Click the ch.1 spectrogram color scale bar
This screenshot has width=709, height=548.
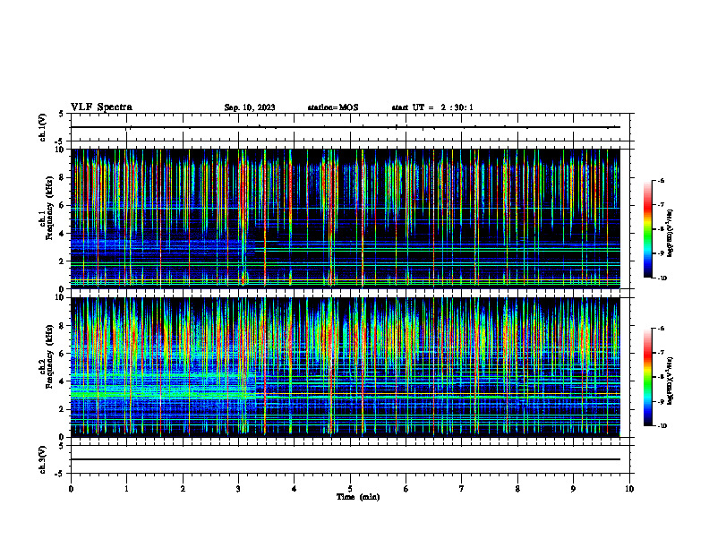[x=648, y=229]
